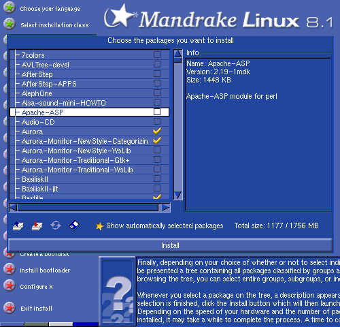Screen dimensions: 340x327
Task: Click green star next to Select installation class
Action: (10, 24)
